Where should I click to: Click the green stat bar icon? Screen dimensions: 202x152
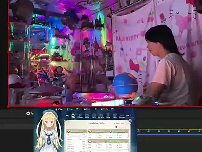(x=111, y=141)
